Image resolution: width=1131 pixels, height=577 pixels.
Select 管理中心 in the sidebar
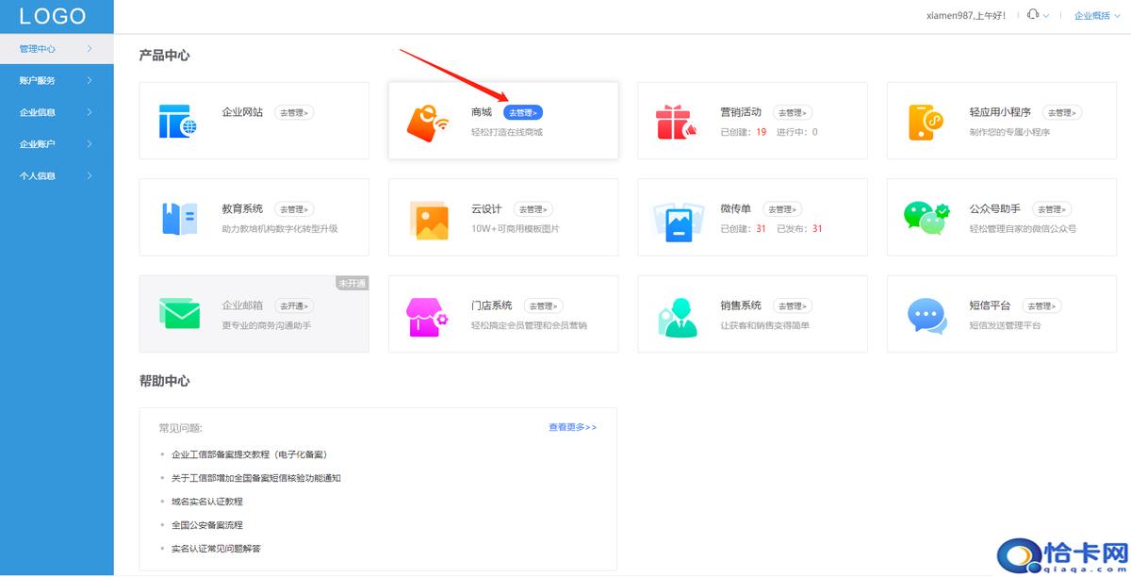click(57, 48)
